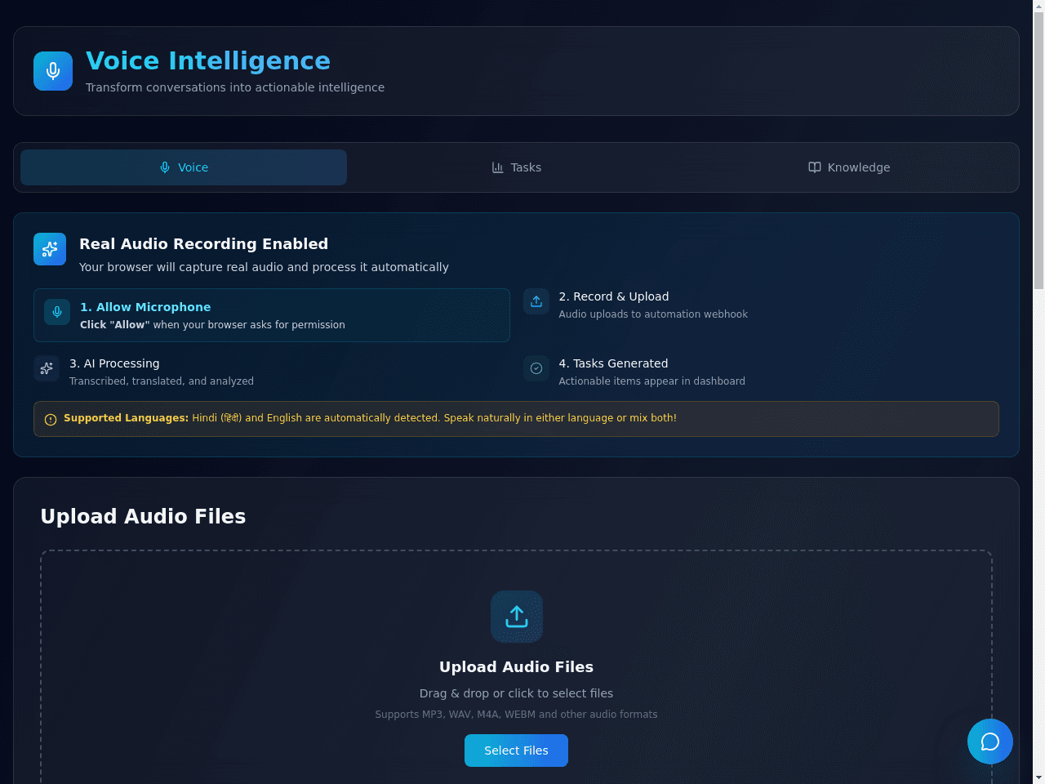Click the sparkle icon beside Real Audio Recording Enabled
The width and height of the screenshot is (1045, 784).
click(x=50, y=249)
